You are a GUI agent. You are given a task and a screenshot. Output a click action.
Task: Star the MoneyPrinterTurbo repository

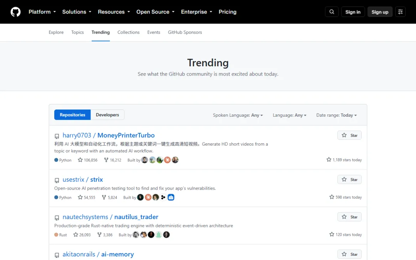point(349,135)
